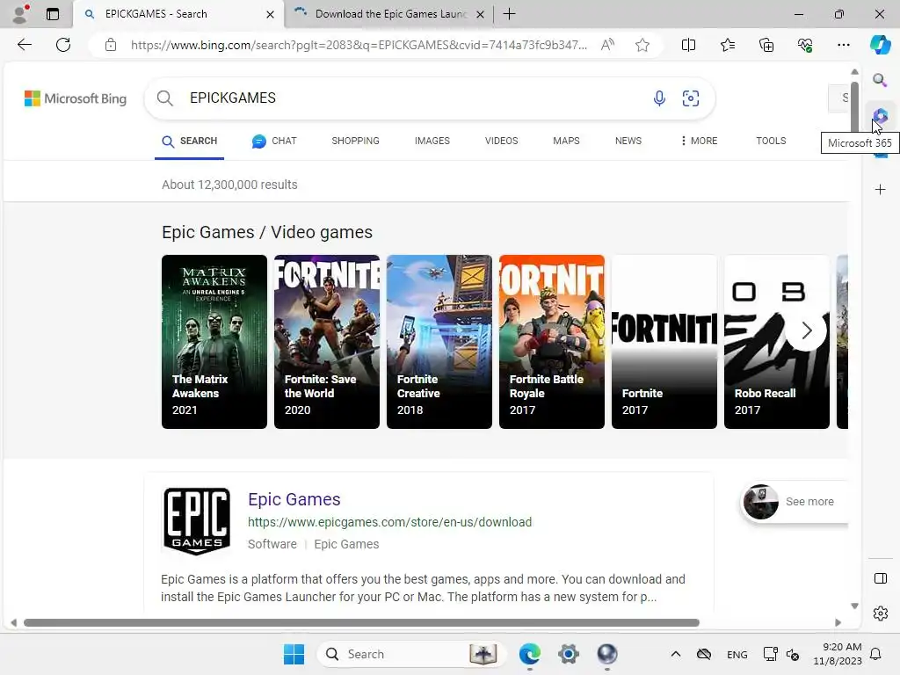Viewport: 900px width, 675px height.
Task: Open the Robo Recall 2017 card
Action: pos(777,342)
